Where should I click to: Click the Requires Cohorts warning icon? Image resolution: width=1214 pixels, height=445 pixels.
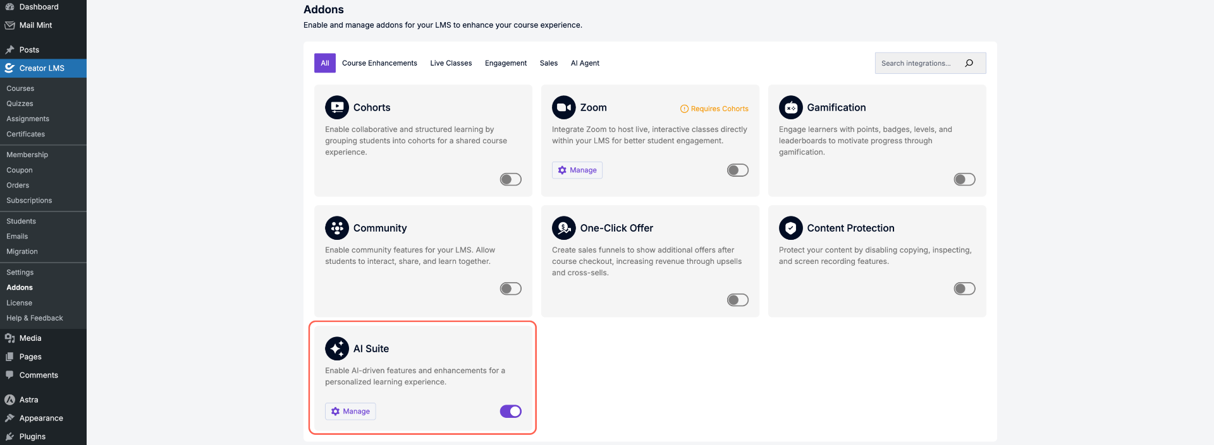684,109
